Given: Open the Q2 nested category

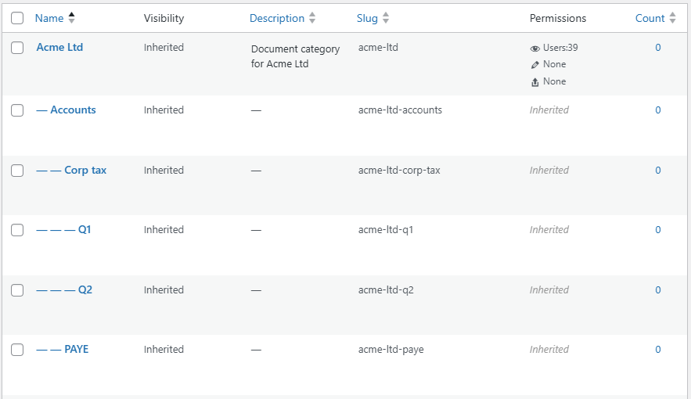Looking at the screenshot, I should coord(85,289).
